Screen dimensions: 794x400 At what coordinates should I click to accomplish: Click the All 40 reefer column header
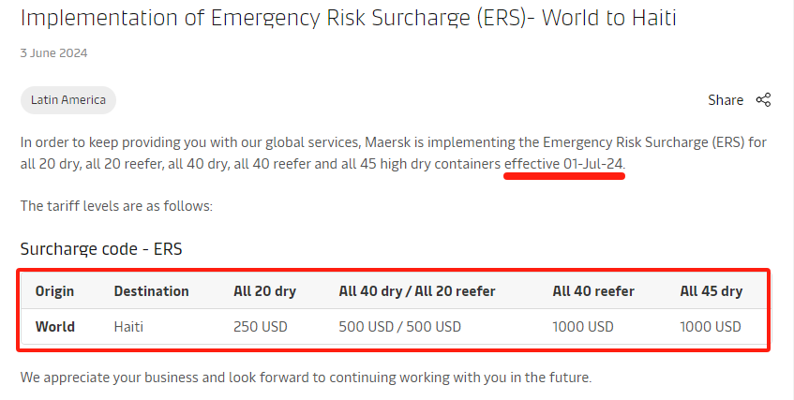coord(593,291)
